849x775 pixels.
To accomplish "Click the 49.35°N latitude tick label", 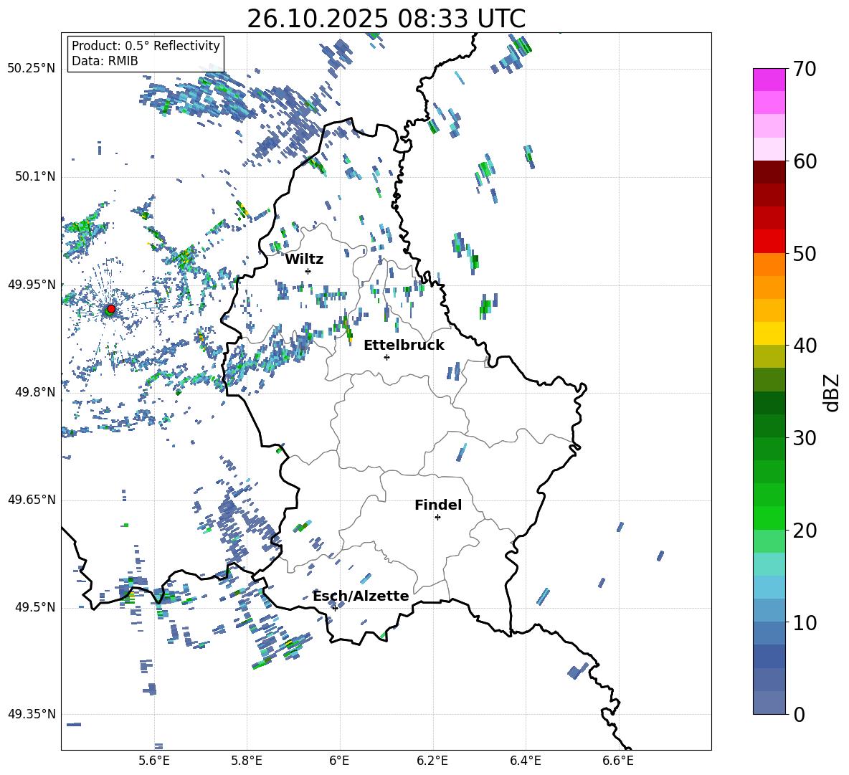I will (32, 714).
